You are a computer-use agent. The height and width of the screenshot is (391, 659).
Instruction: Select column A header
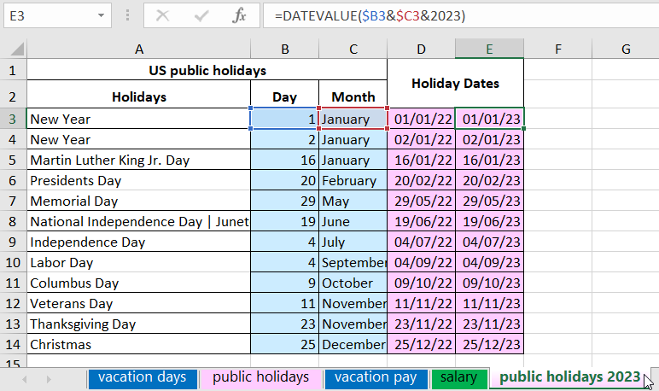click(138, 50)
